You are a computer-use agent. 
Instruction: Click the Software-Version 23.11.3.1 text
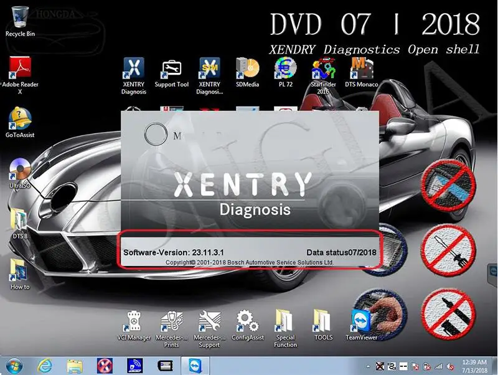pos(174,252)
